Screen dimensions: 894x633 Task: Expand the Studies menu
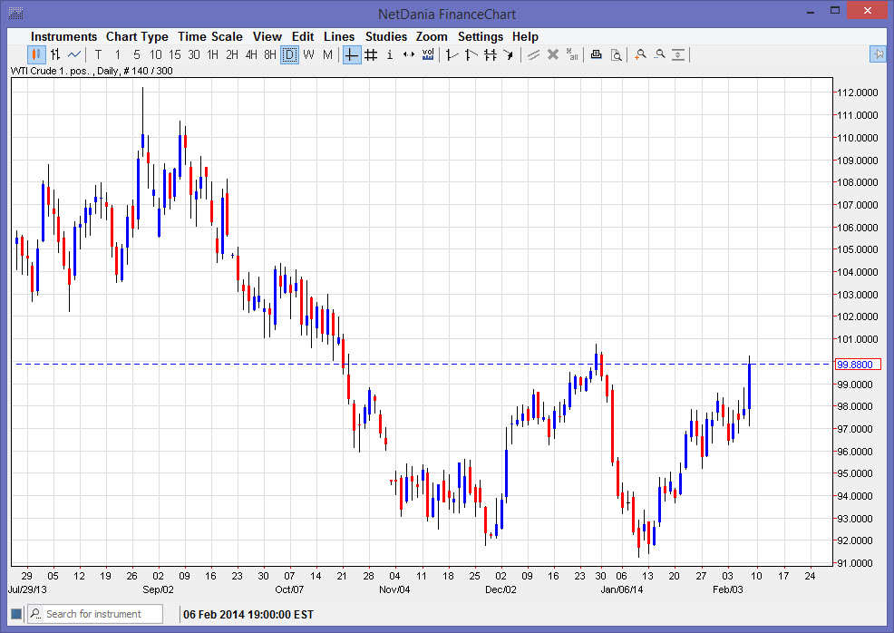386,36
